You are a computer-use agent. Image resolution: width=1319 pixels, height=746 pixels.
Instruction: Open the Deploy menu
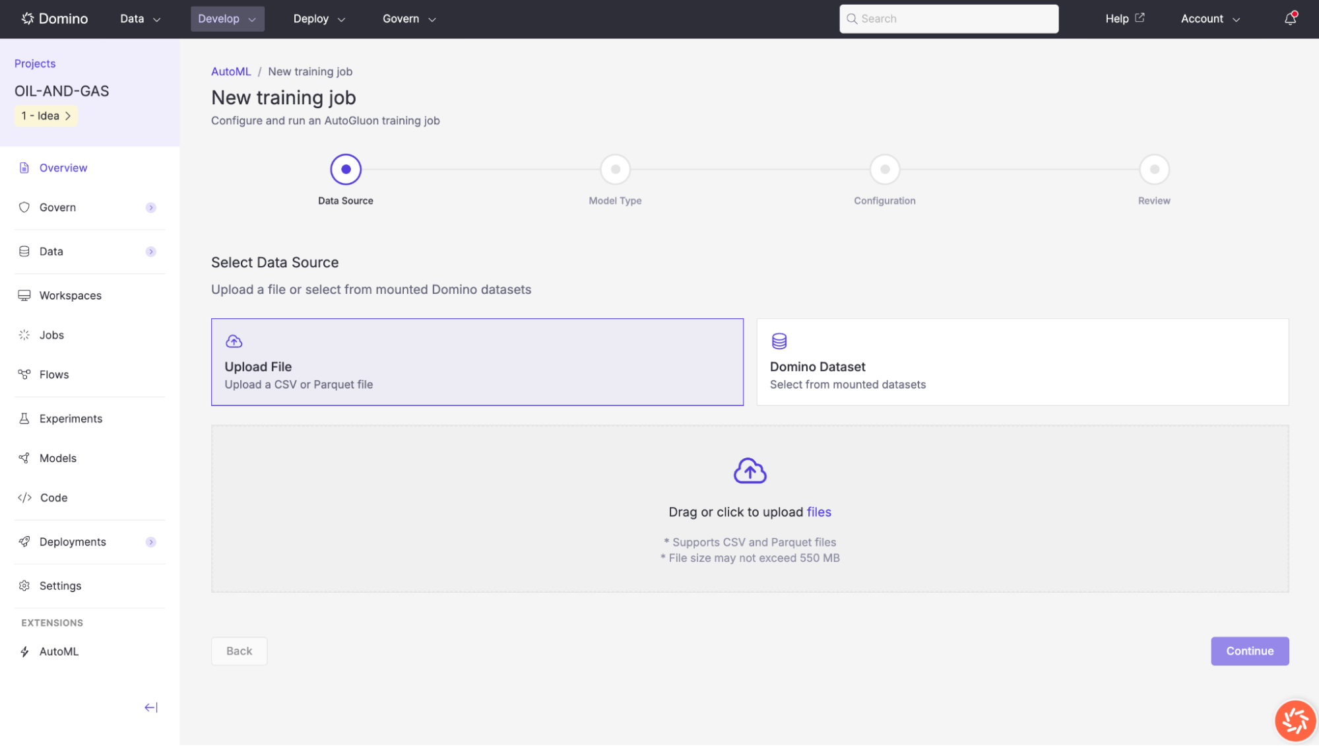click(x=319, y=18)
